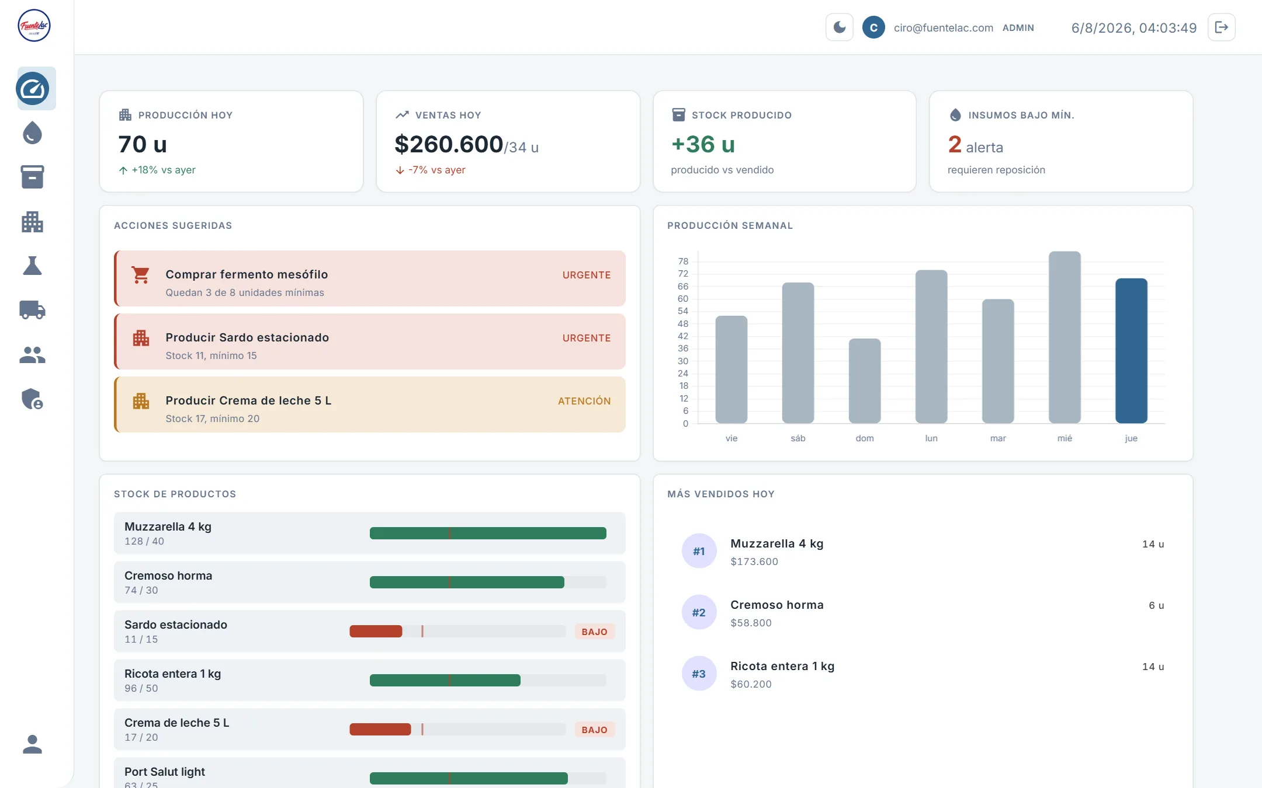The height and width of the screenshot is (788, 1262).
Task: Open the delivery truck sidebar icon
Action: [33, 310]
